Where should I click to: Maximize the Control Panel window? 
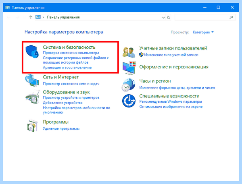tap(218, 7)
